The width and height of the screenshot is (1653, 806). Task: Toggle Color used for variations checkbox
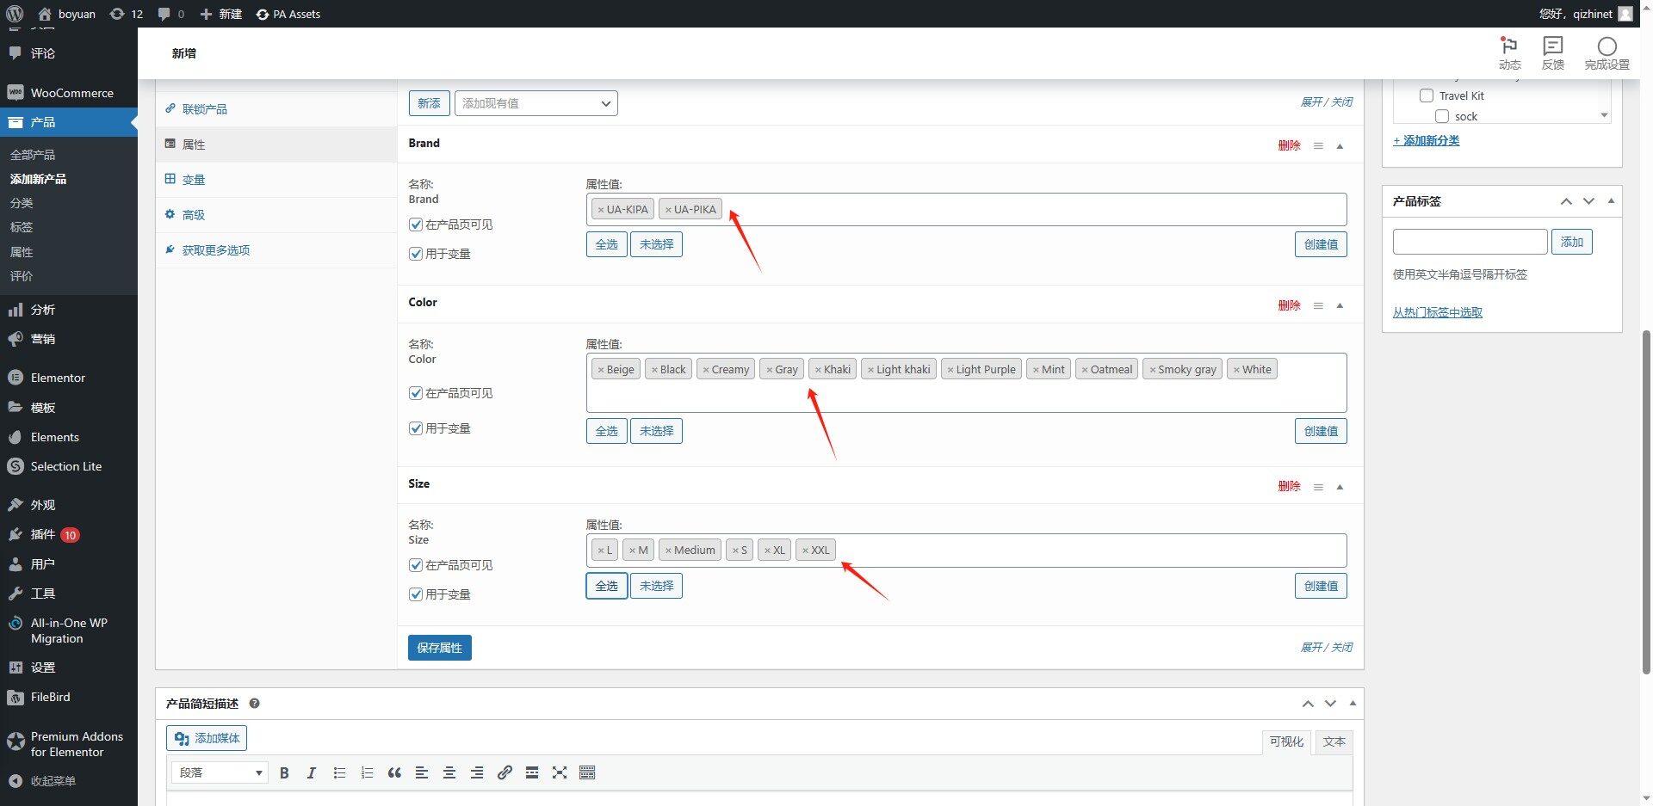416,428
